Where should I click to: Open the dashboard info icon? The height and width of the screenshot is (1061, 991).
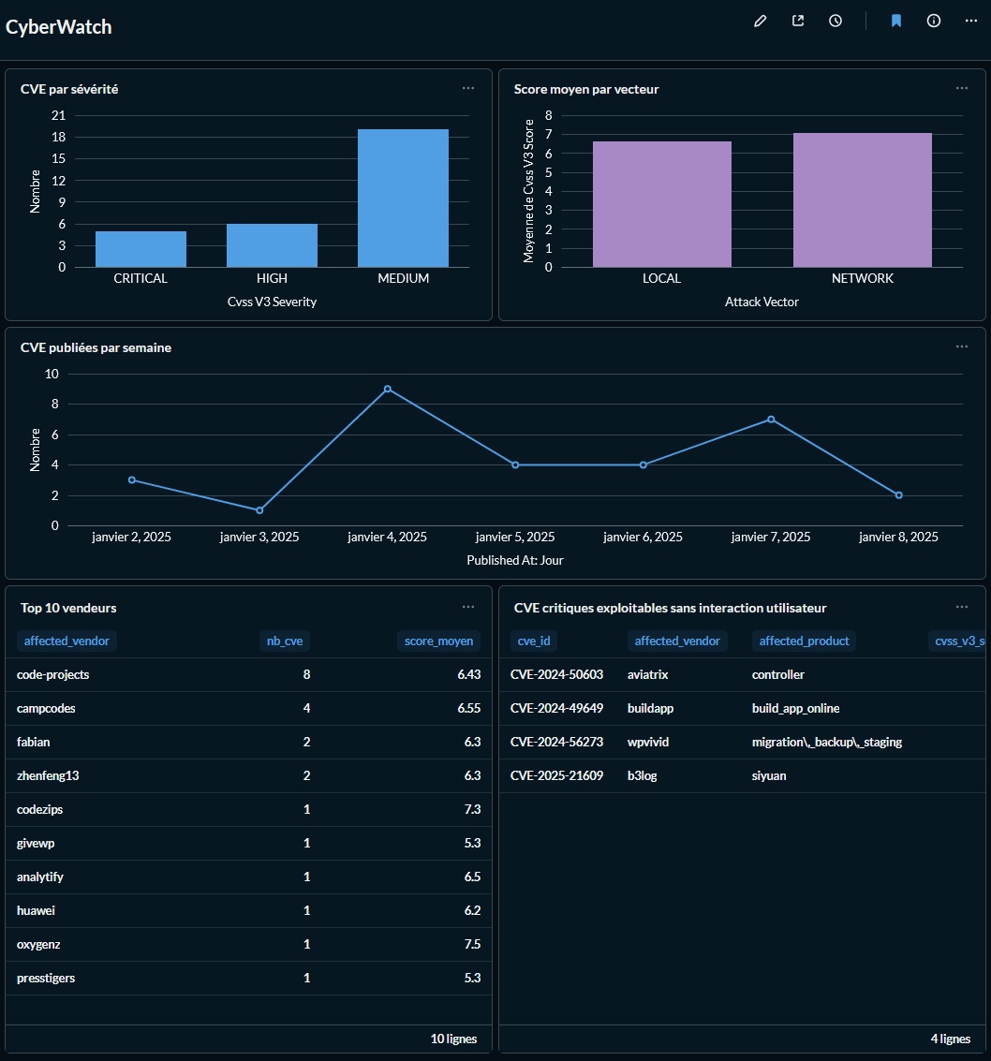pos(934,21)
